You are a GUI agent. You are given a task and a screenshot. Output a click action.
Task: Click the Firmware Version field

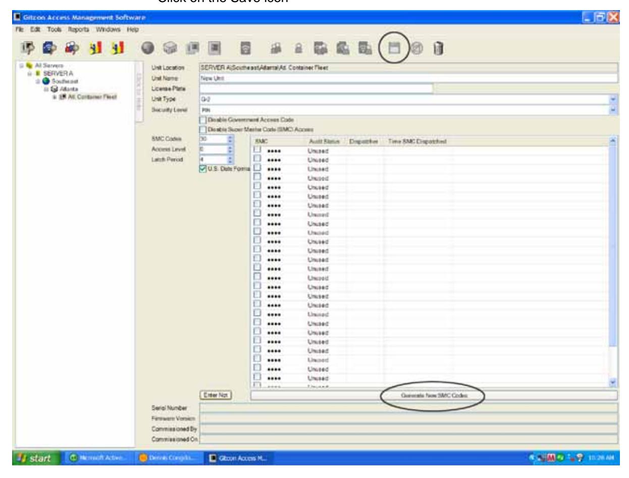[409, 418]
